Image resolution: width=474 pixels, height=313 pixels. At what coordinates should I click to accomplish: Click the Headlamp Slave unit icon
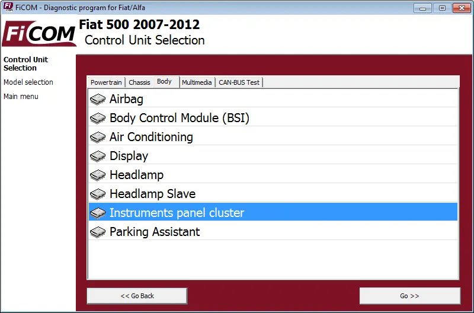pyautogui.click(x=98, y=194)
